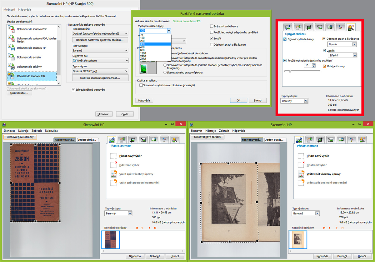Select the magic wand tab icon in the Opravit obrázek panel
Image resolution: width=375 pixels, height=262 pixels.
[351, 27]
